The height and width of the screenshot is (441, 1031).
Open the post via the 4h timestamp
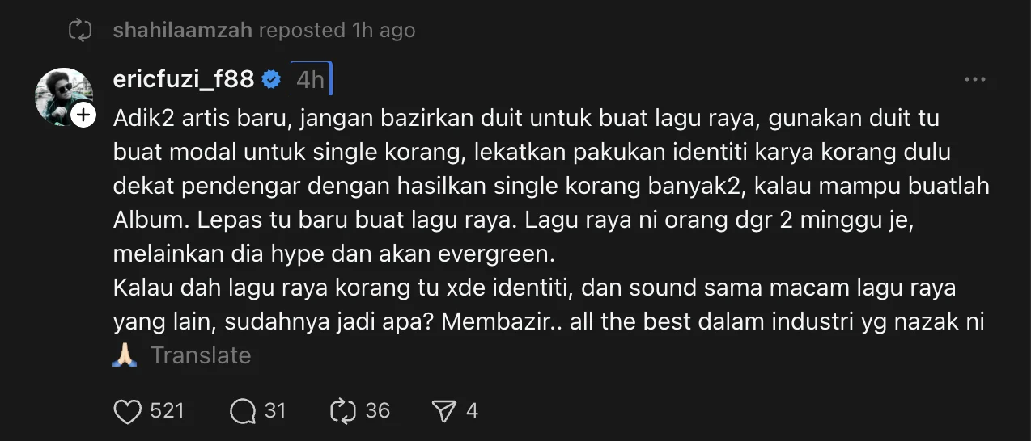click(x=311, y=79)
